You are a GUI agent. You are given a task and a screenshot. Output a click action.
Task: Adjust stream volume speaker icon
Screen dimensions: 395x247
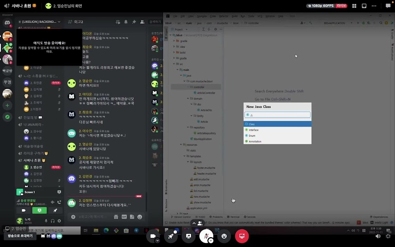pos(378,236)
